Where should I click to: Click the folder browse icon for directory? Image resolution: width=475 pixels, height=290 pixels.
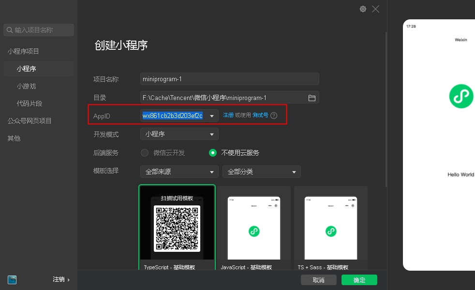tap(312, 98)
